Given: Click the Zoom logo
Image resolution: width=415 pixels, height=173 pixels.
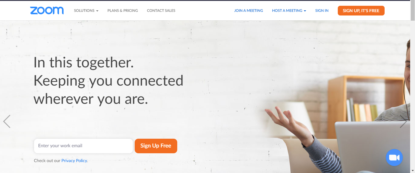Looking at the screenshot, I should click(47, 11).
